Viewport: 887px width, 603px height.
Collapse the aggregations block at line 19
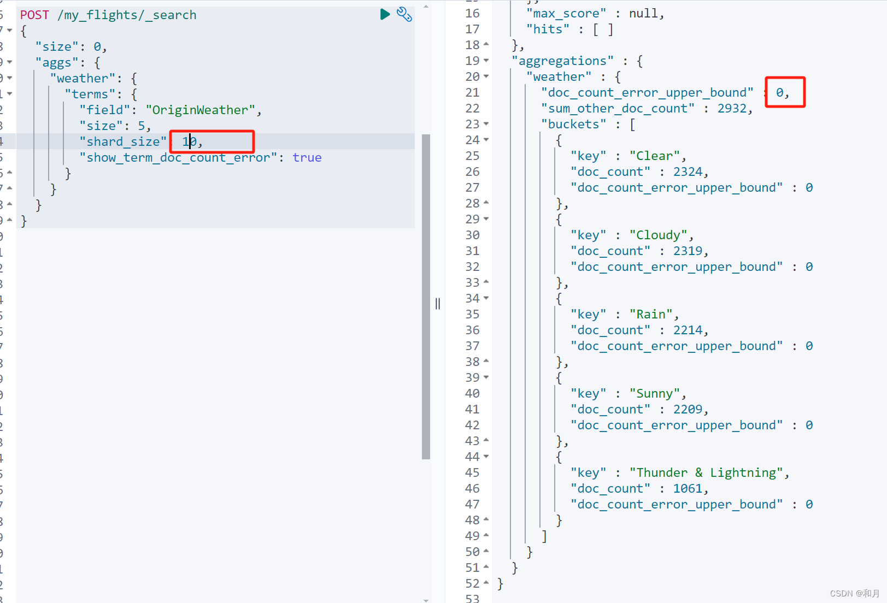pos(486,61)
